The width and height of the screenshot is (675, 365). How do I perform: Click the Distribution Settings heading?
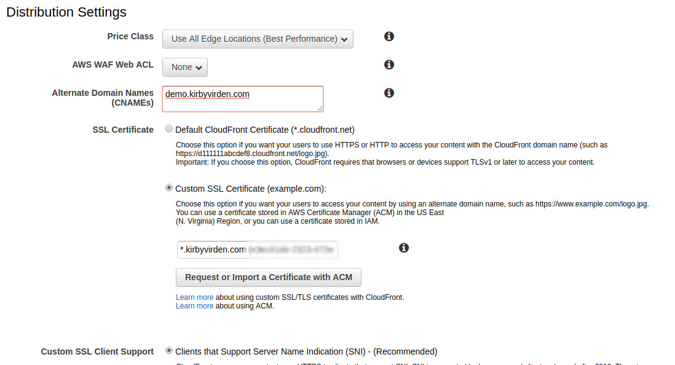pyautogui.click(x=66, y=12)
